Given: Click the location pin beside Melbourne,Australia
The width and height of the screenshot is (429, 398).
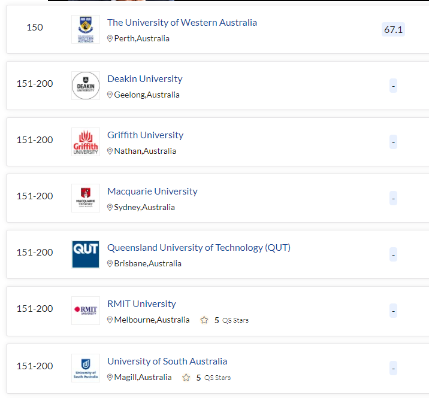Looking at the screenshot, I should pyautogui.click(x=110, y=320).
